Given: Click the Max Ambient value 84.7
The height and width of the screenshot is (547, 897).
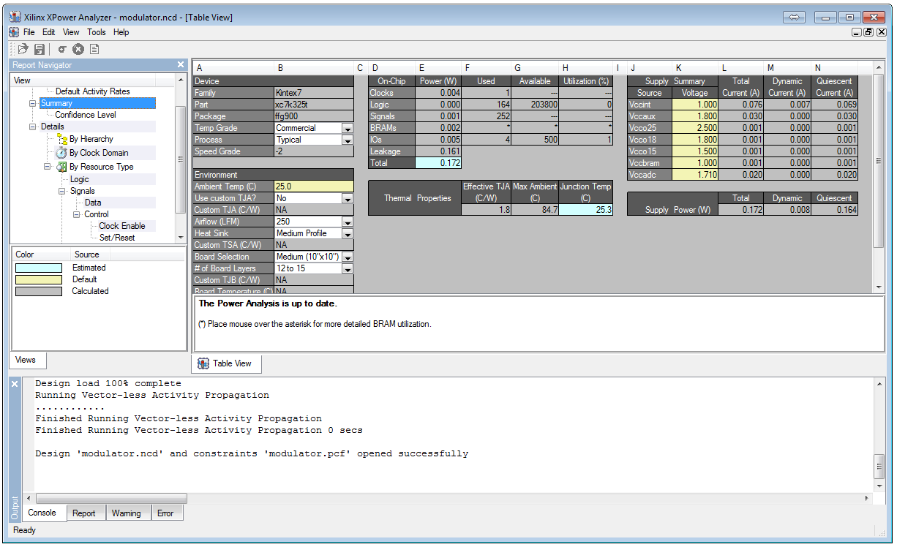Looking at the screenshot, I should tap(535, 210).
